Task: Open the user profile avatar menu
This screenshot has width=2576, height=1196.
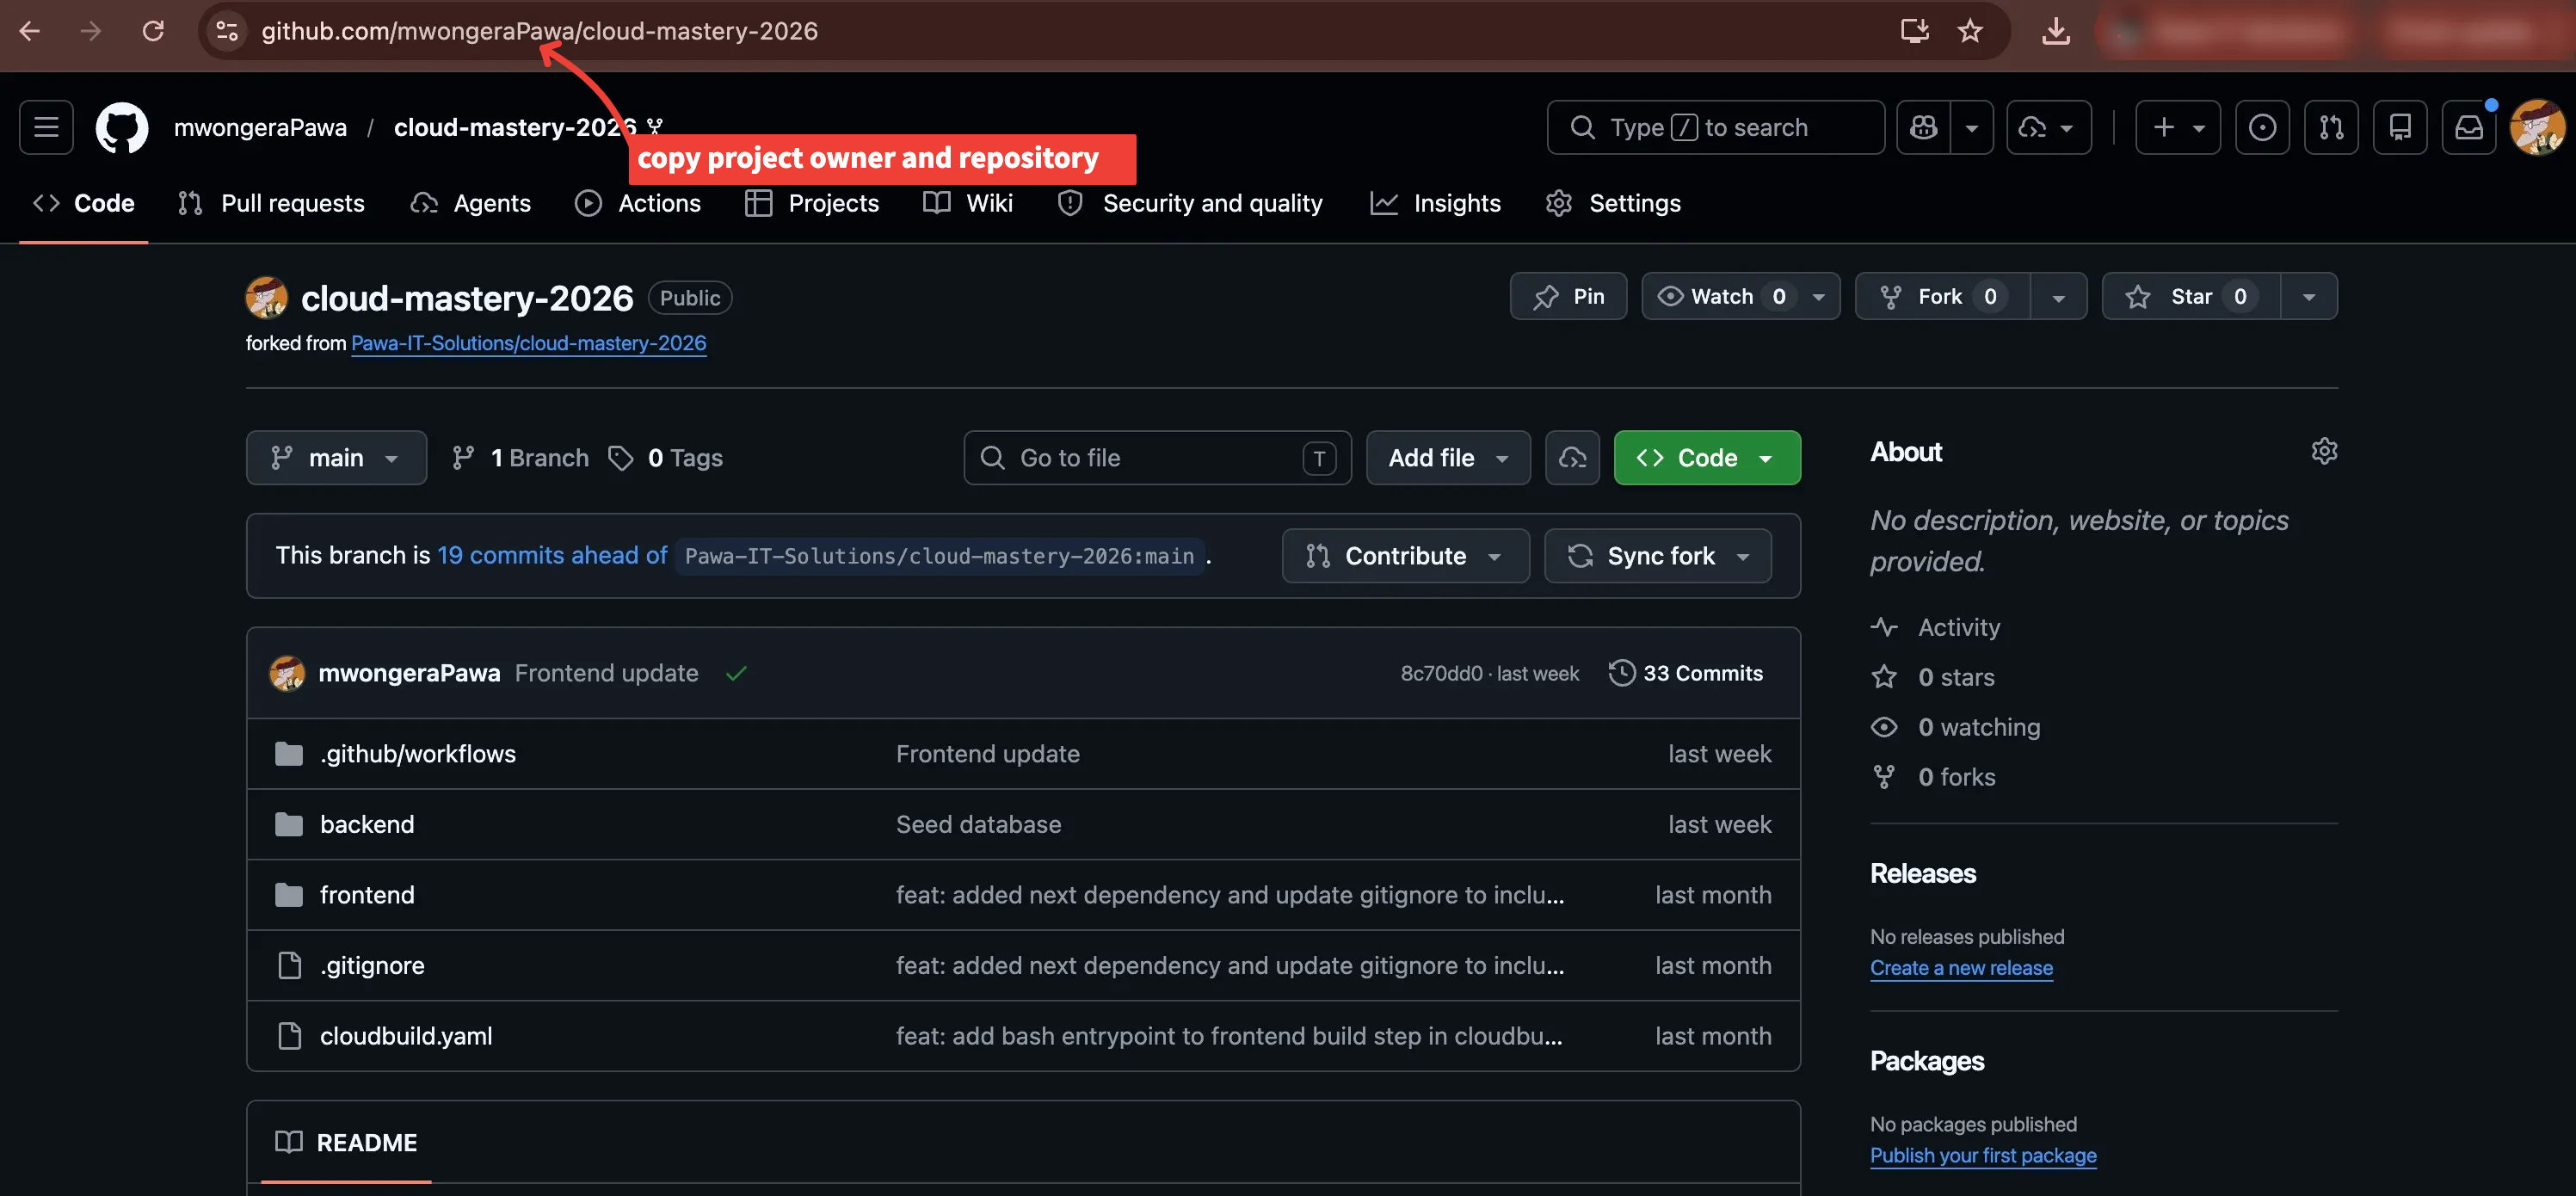Action: tap(2538, 127)
